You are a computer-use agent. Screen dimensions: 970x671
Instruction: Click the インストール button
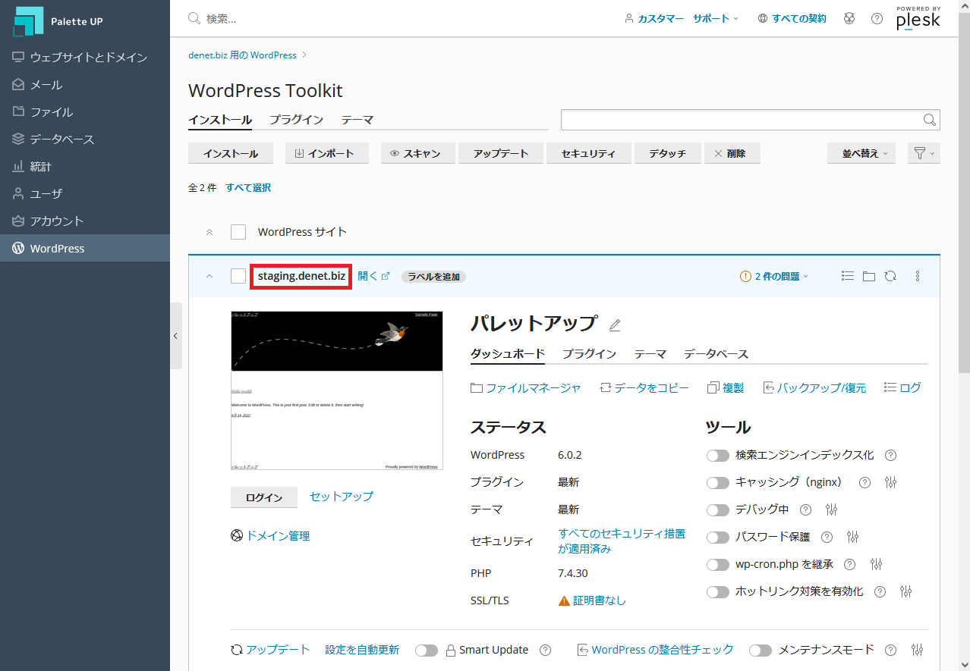[231, 153]
